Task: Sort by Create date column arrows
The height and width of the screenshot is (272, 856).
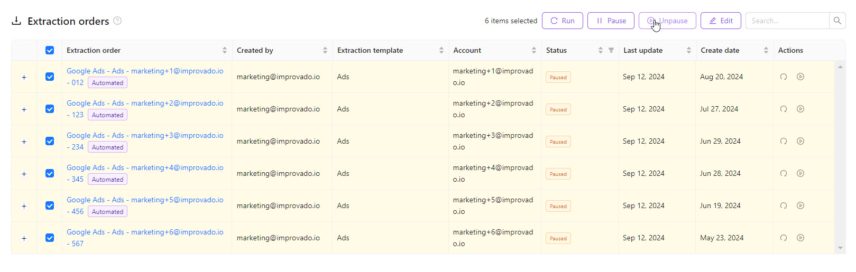Action: tap(766, 50)
